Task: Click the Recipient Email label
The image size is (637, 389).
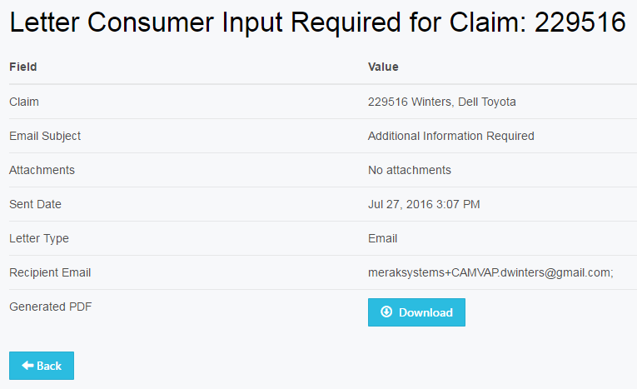Action: (x=50, y=272)
